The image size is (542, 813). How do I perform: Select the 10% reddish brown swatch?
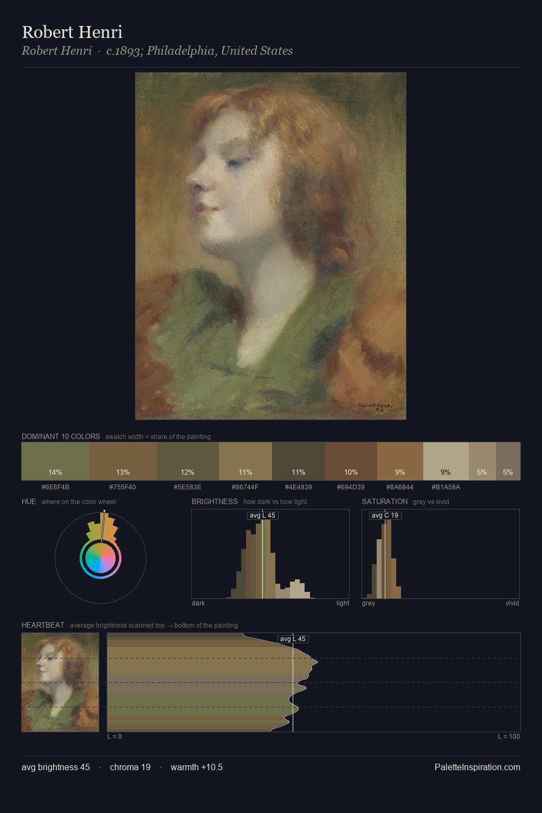pyautogui.click(x=351, y=461)
